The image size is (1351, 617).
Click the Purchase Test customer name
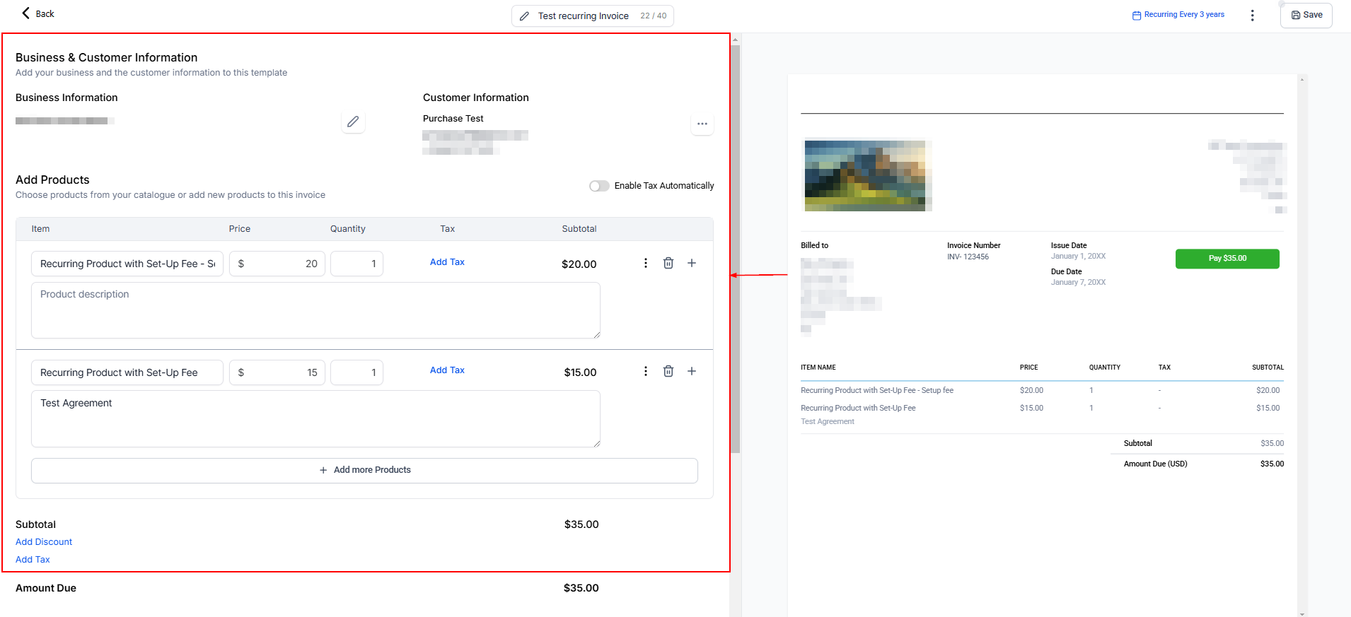[453, 119]
